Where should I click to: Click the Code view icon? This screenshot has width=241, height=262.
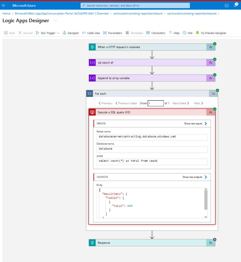[84, 33]
